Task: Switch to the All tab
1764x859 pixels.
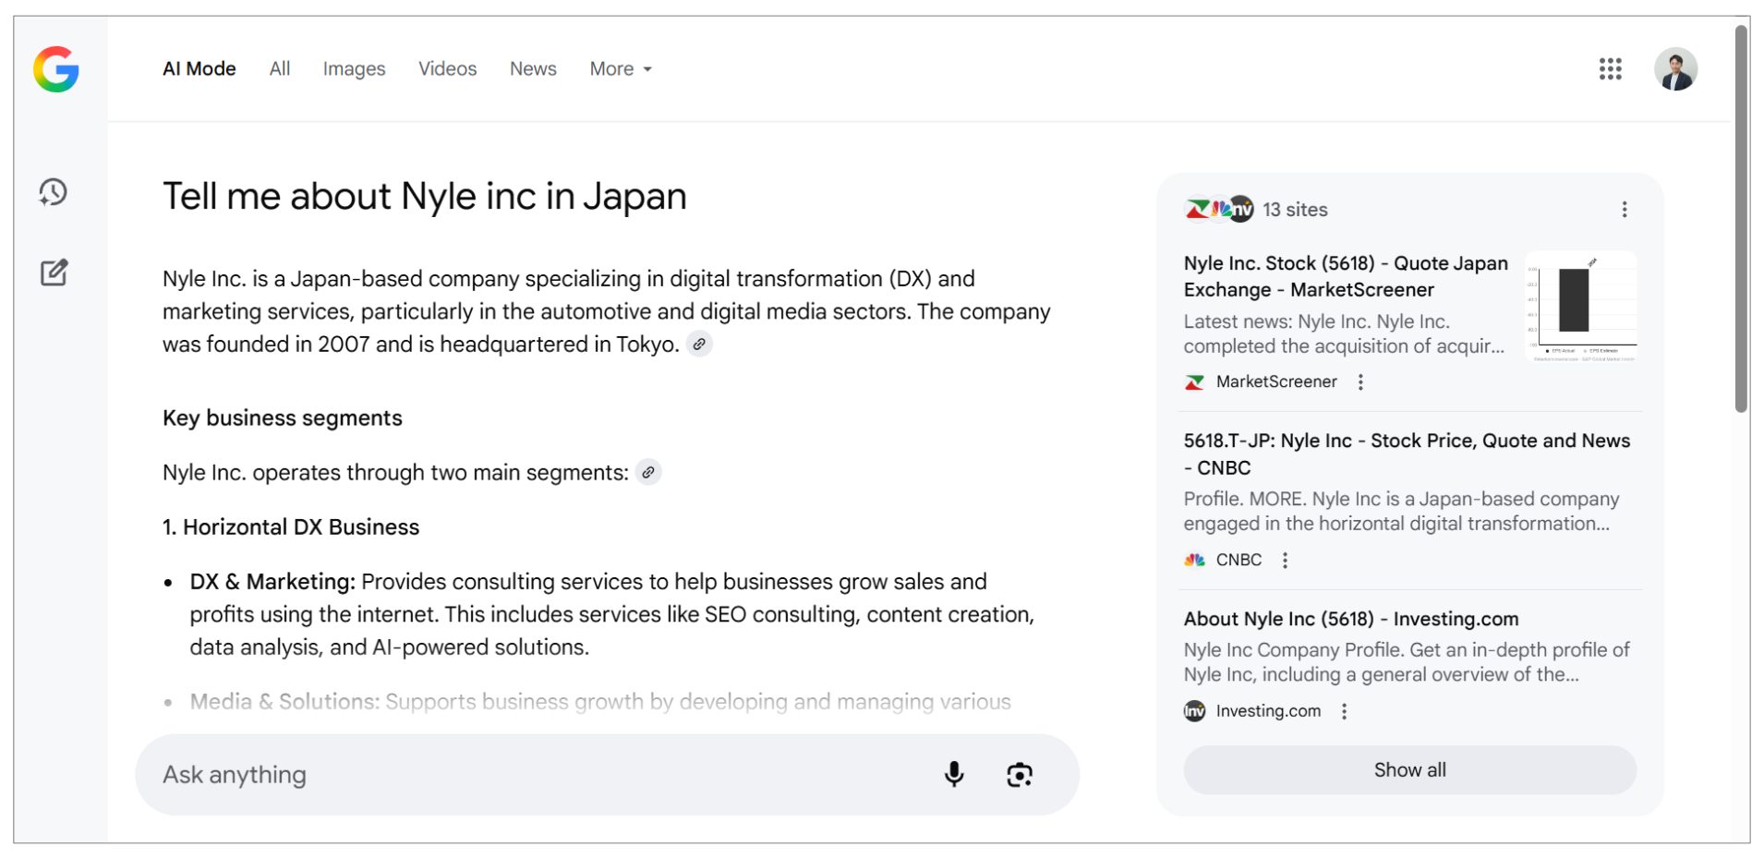Action: coord(280,69)
